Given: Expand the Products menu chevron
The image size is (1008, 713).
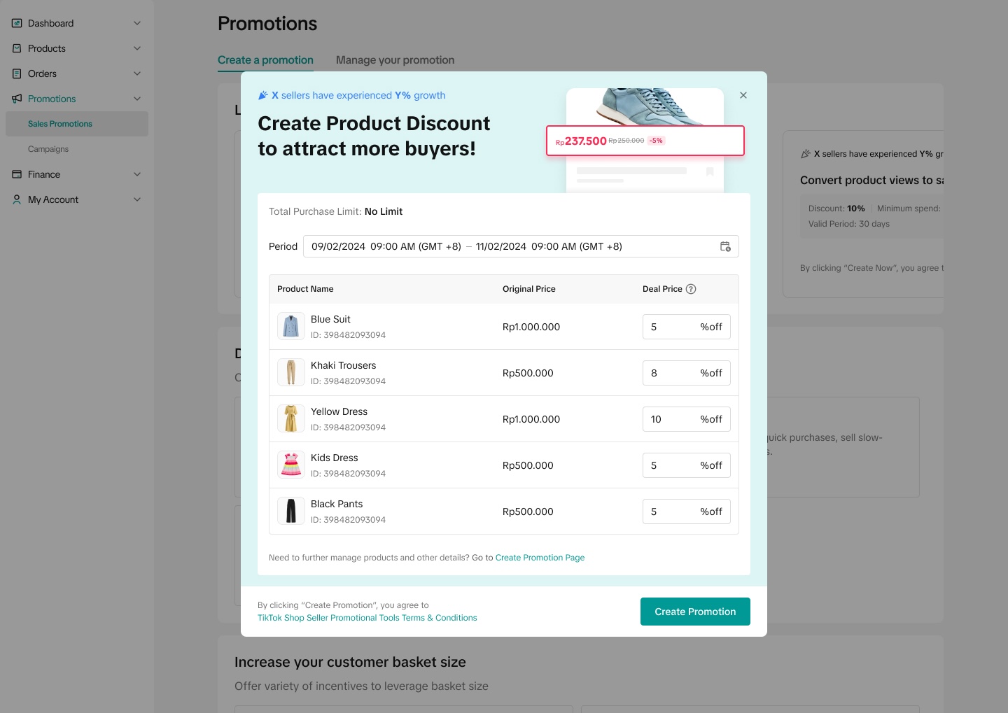Looking at the screenshot, I should 137,48.
